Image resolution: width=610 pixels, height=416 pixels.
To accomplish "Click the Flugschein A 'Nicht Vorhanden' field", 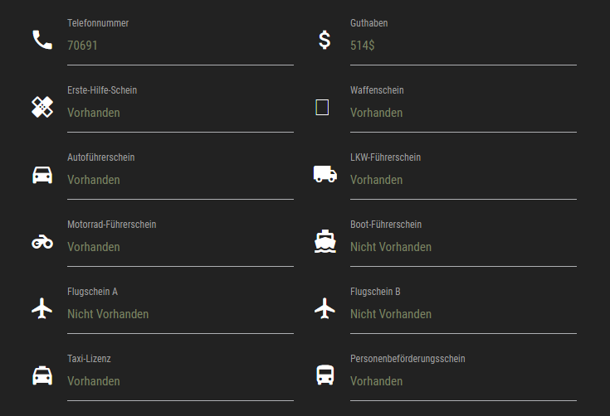I will (x=180, y=314).
